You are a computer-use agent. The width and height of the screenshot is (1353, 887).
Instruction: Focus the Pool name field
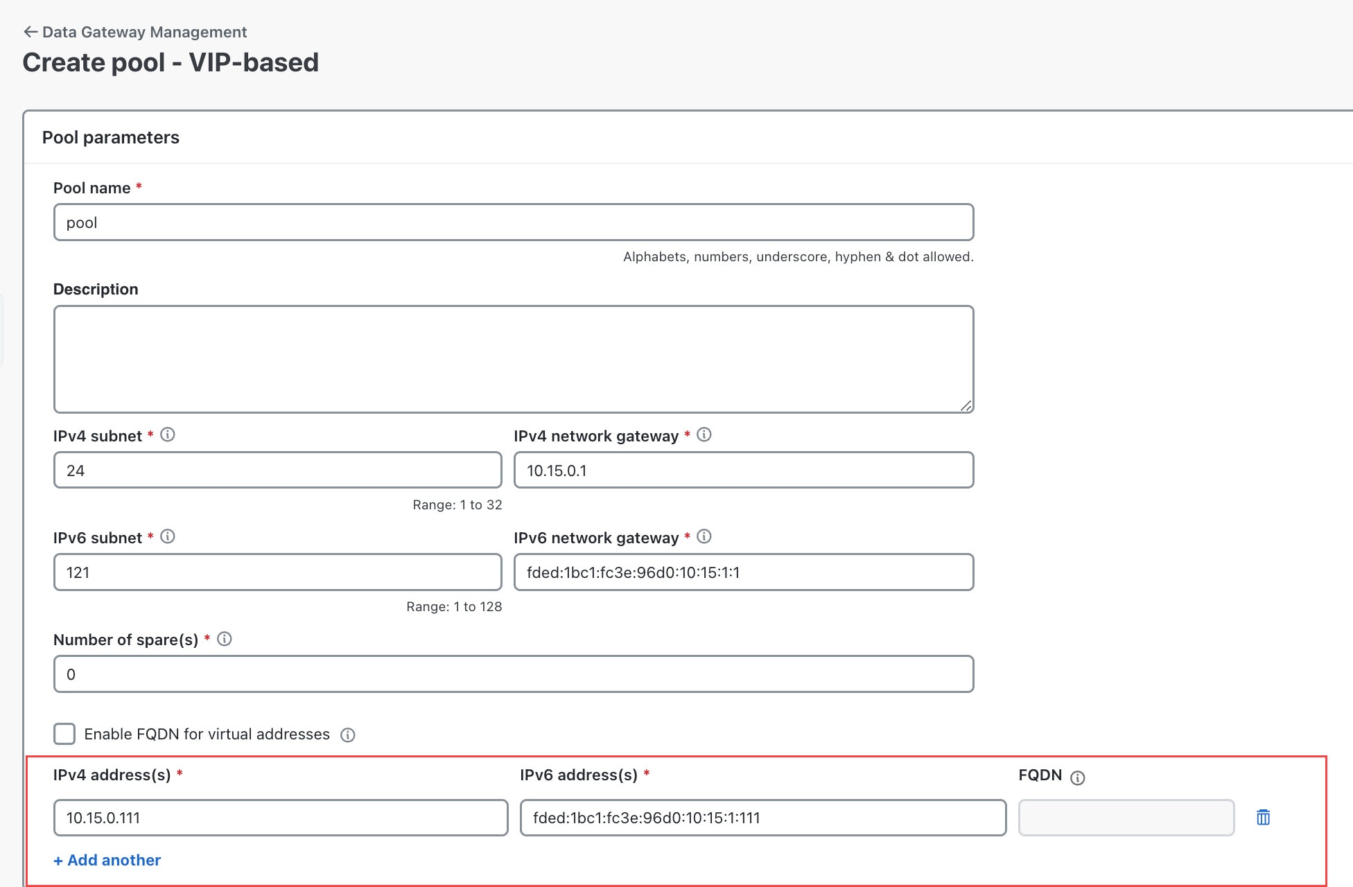514,222
